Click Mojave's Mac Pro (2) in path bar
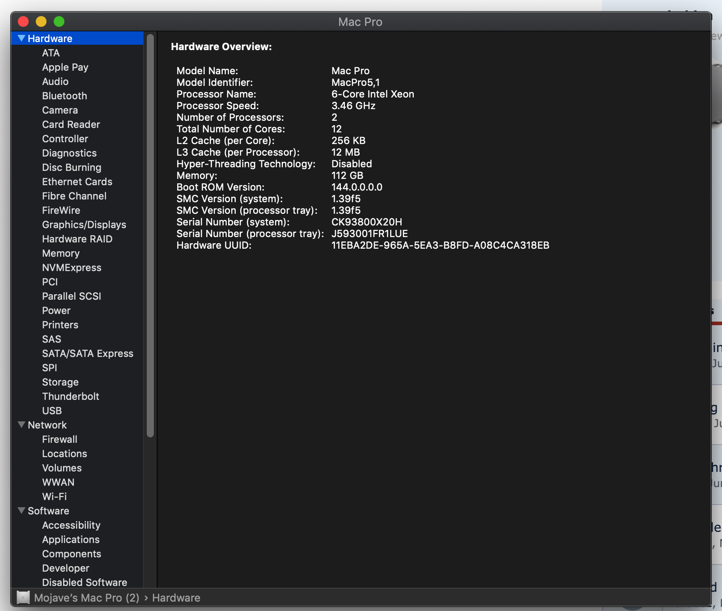 point(87,598)
